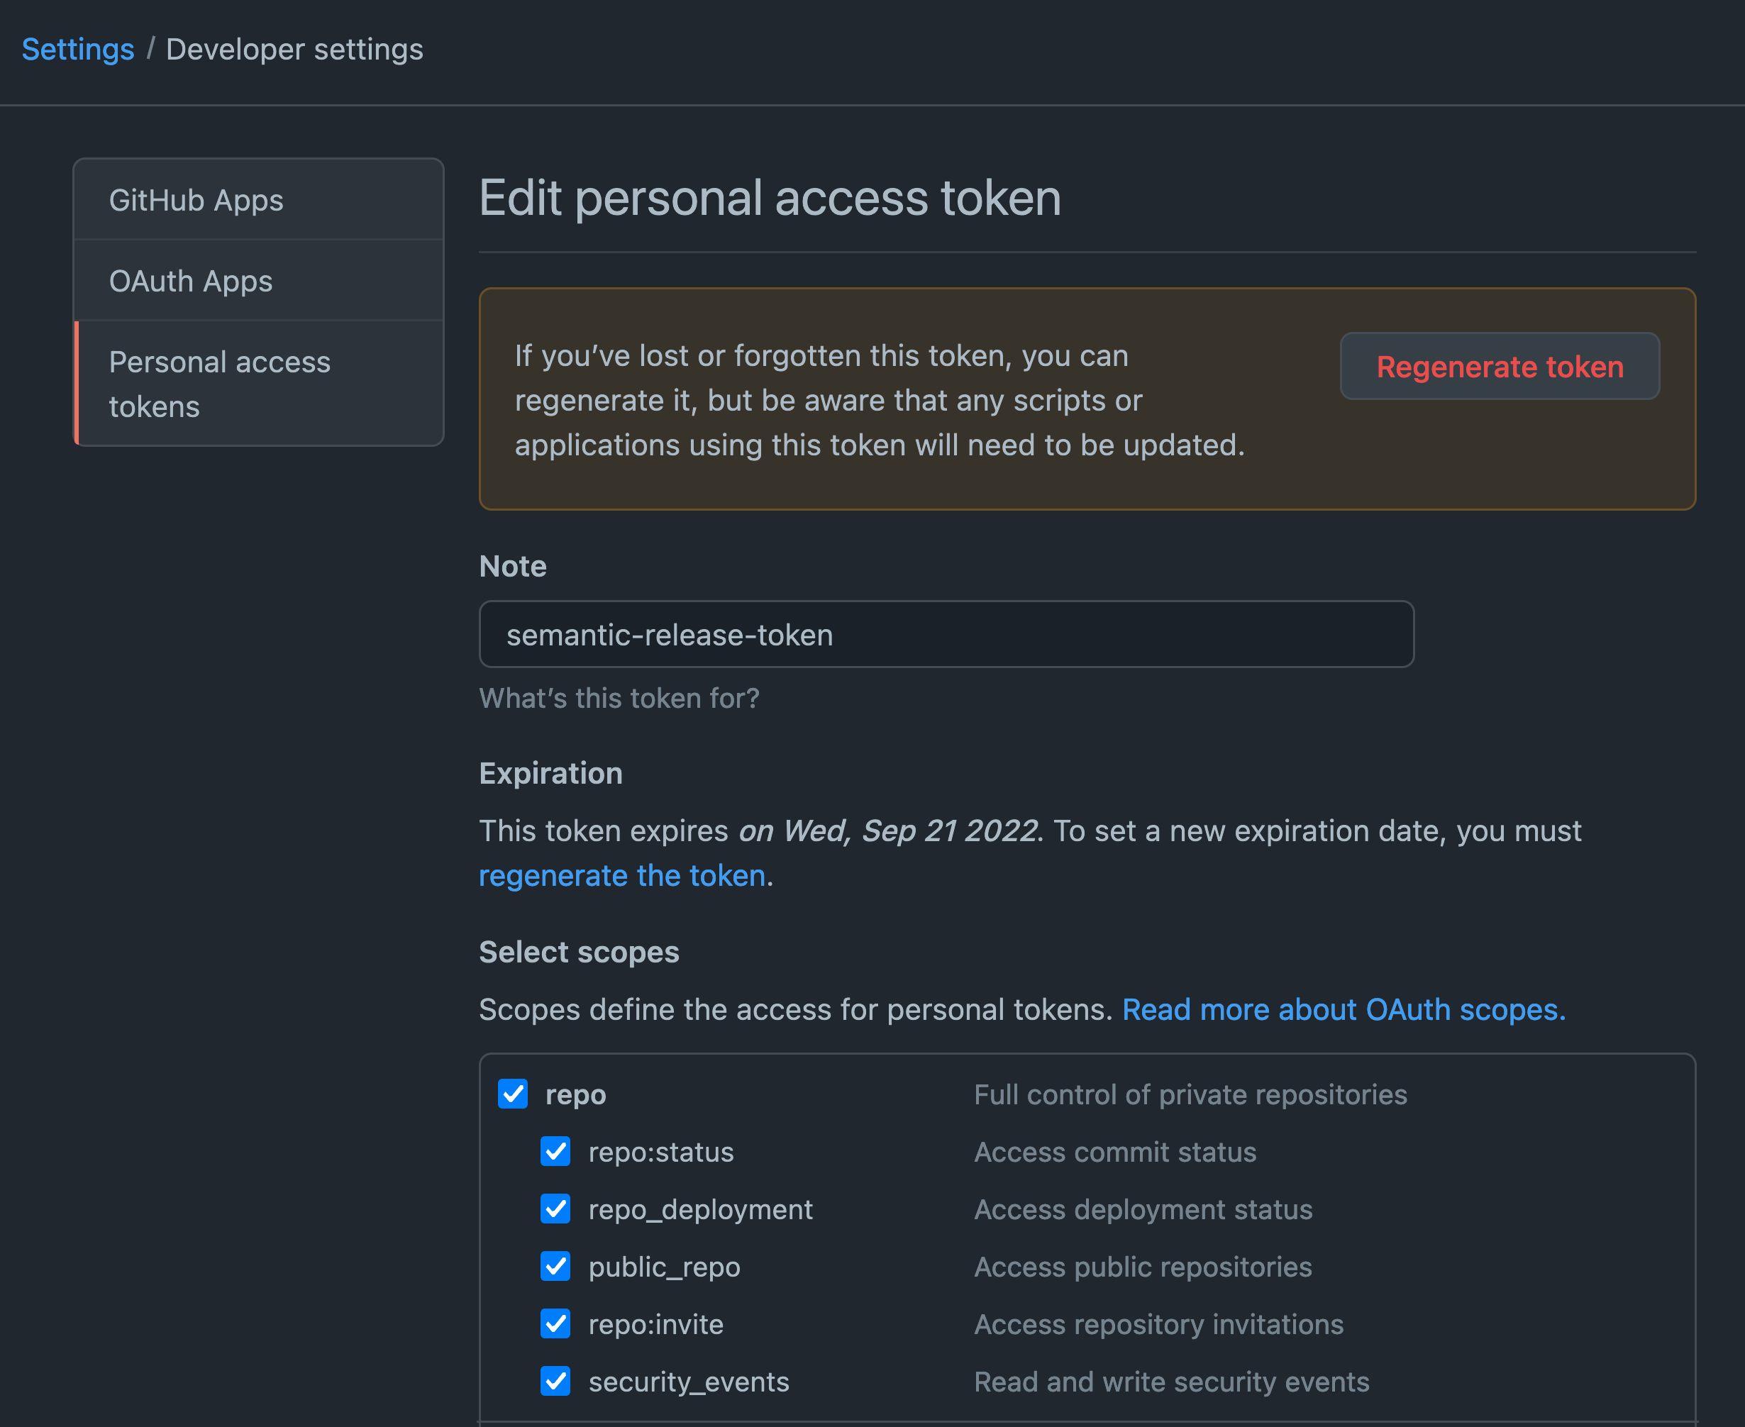Image resolution: width=1745 pixels, height=1427 pixels.
Task: Uncheck the repo:invite scope
Action: click(555, 1324)
